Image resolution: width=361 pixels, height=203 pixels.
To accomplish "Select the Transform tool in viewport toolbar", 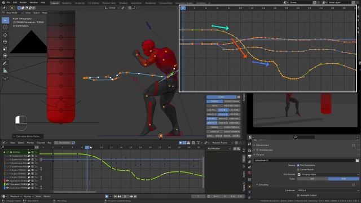I will click(5, 56).
